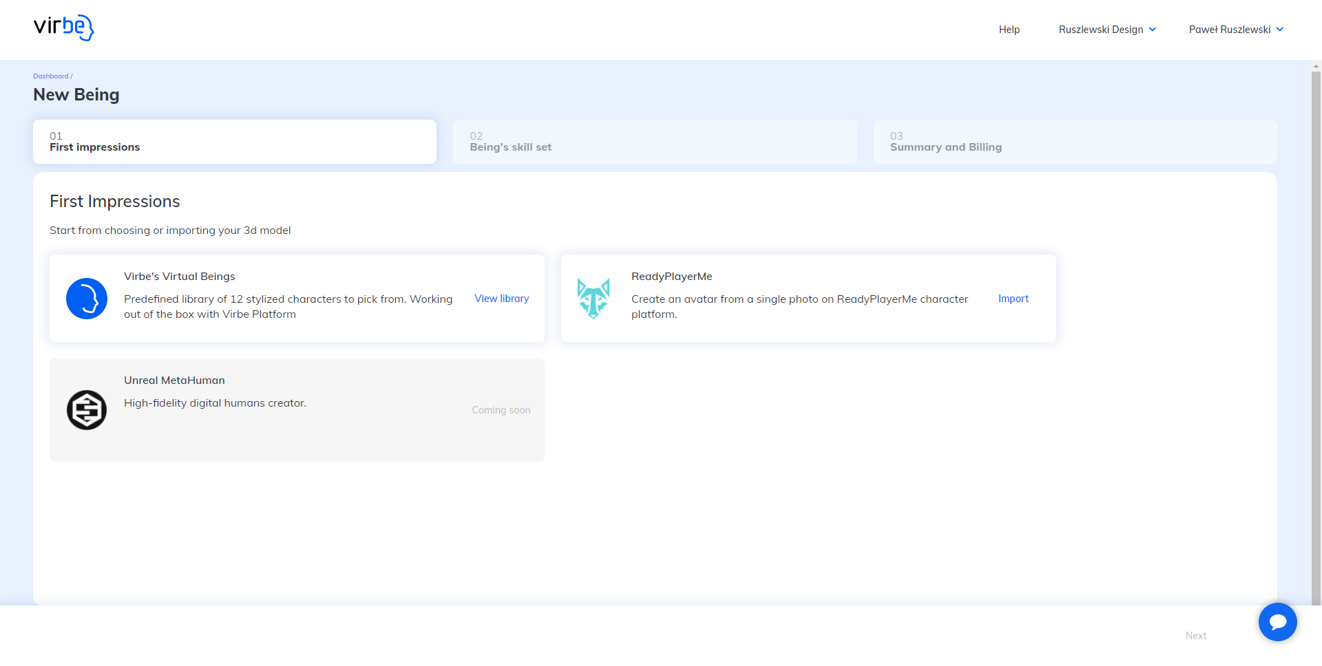Screen dimensions: 1322x666
Task: Click the ReadyPlayerMe wolf icon
Action: [x=594, y=299]
